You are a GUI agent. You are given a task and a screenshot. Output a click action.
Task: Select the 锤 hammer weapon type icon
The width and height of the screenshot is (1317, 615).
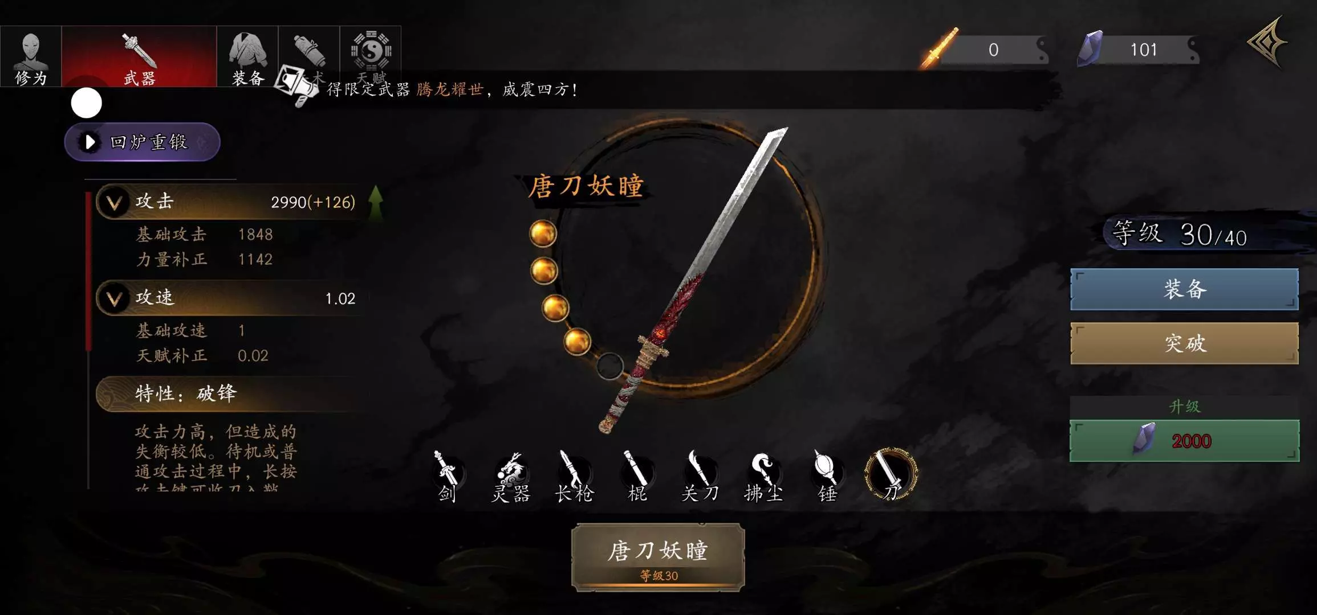coord(827,476)
